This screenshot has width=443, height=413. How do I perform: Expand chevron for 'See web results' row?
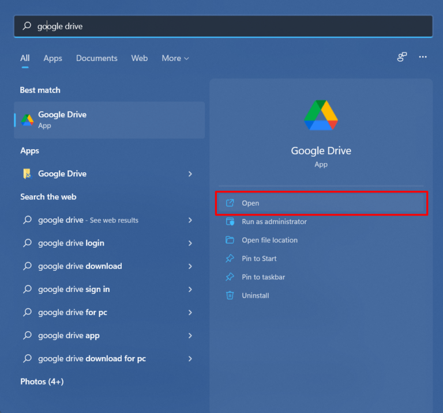pos(190,220)
